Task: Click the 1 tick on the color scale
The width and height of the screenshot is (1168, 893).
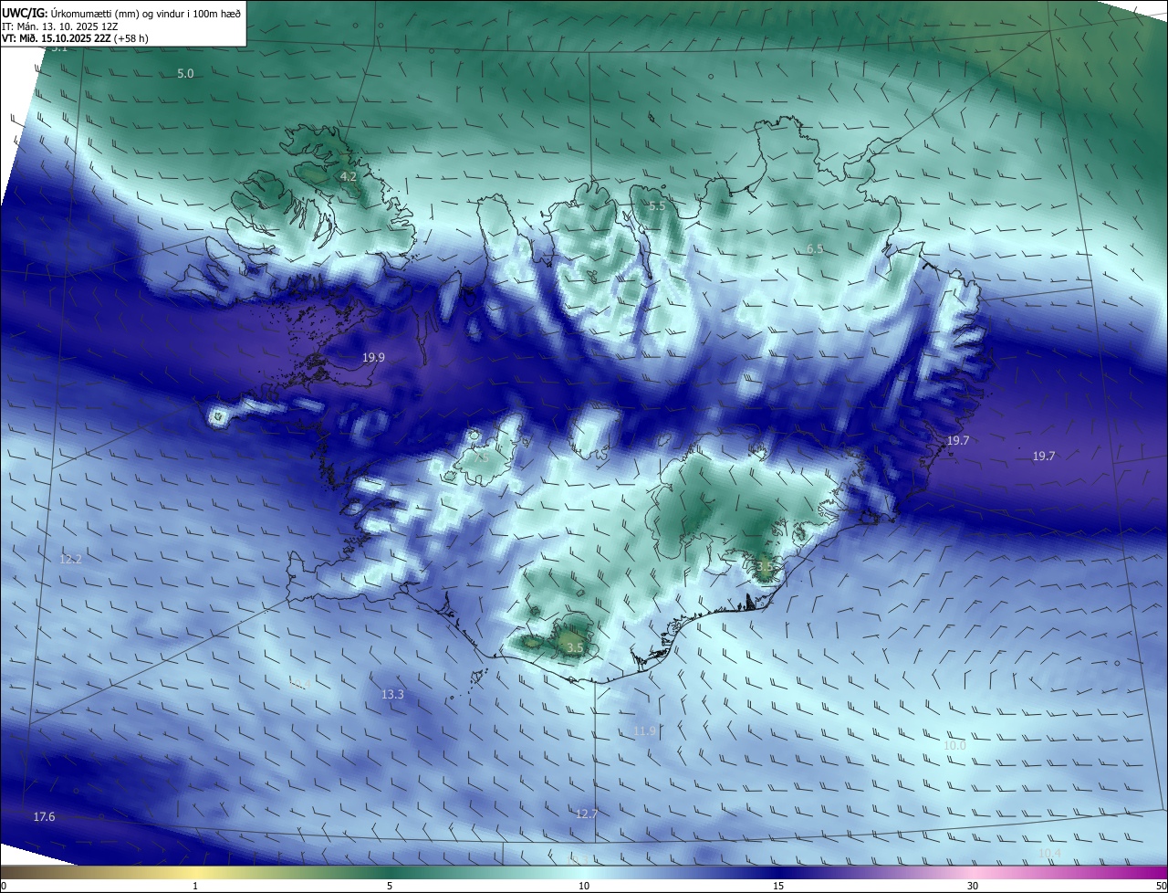Action: point(195,886)
